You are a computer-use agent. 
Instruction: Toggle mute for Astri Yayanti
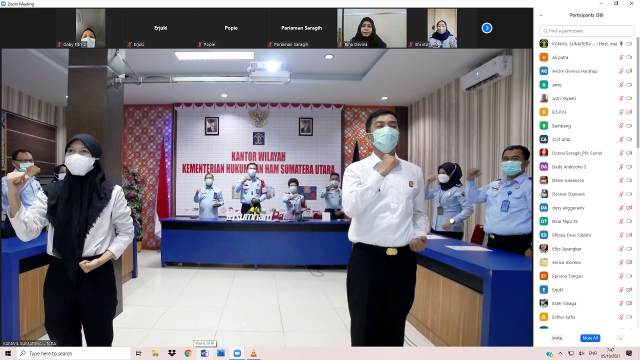click(621, 98)
